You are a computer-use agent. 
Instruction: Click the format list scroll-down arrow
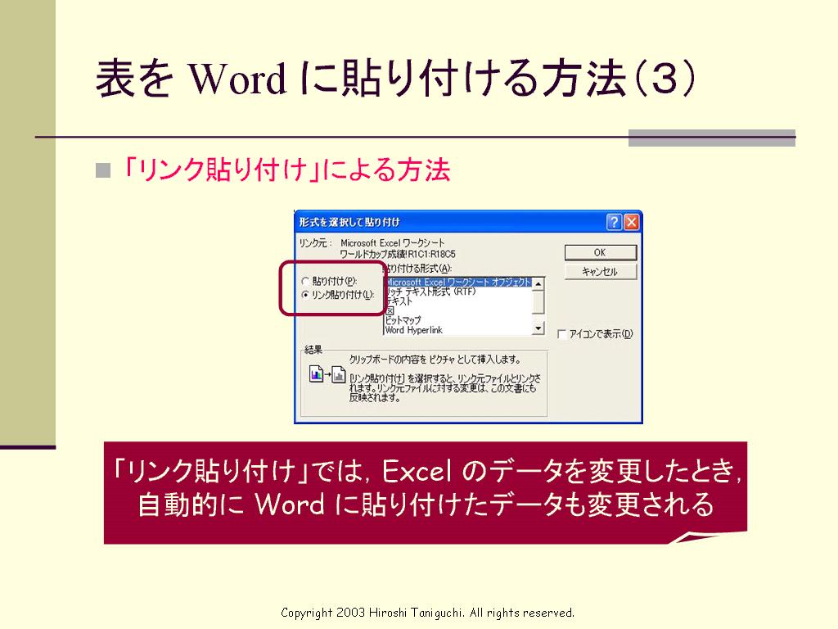(x=538, y=328)
